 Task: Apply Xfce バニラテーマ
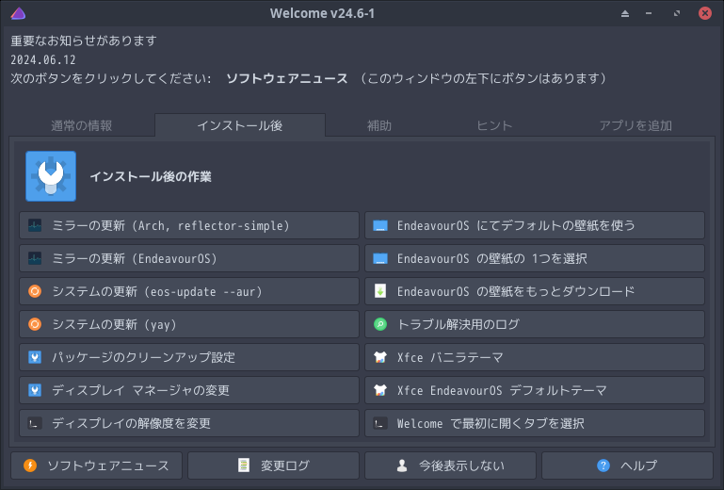535,357
